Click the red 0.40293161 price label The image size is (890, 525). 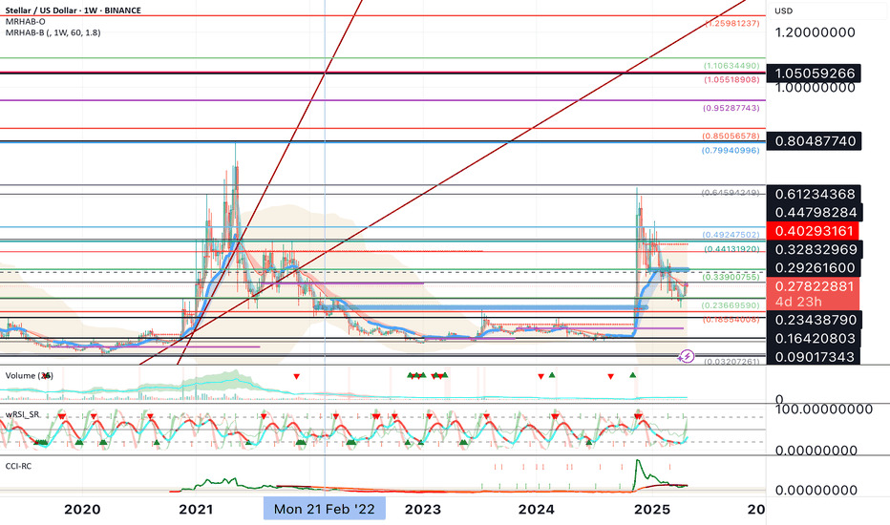813,231
